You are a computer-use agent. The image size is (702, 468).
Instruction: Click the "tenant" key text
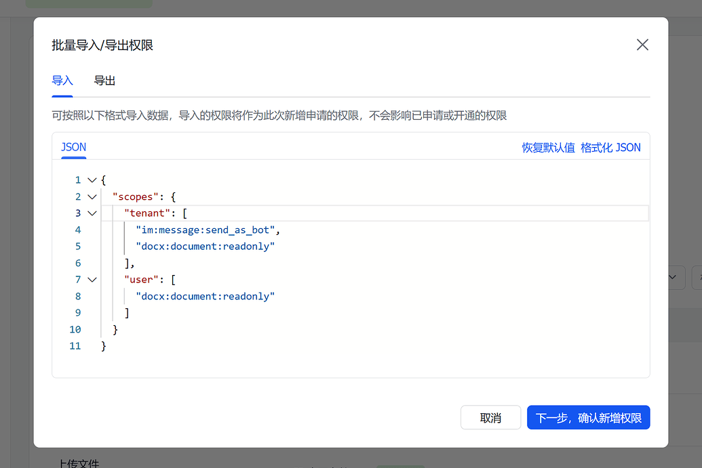coord(147,213)
